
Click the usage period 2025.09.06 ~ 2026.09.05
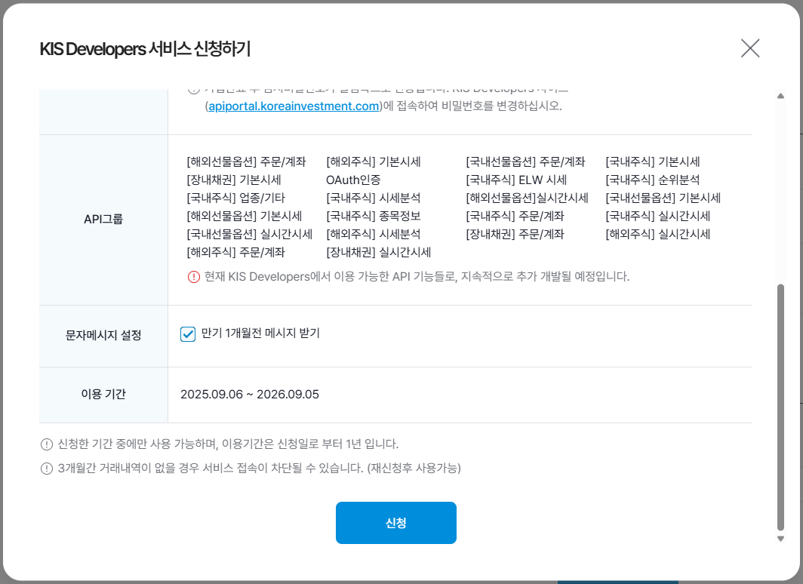(249, 395)
